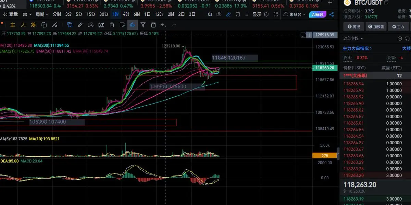Undo last drawing action
The image size is (411, 205).
163,25
